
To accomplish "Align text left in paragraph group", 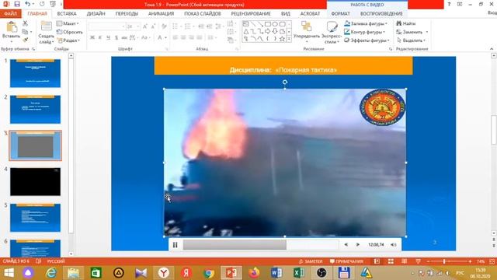I will (176, 37).
